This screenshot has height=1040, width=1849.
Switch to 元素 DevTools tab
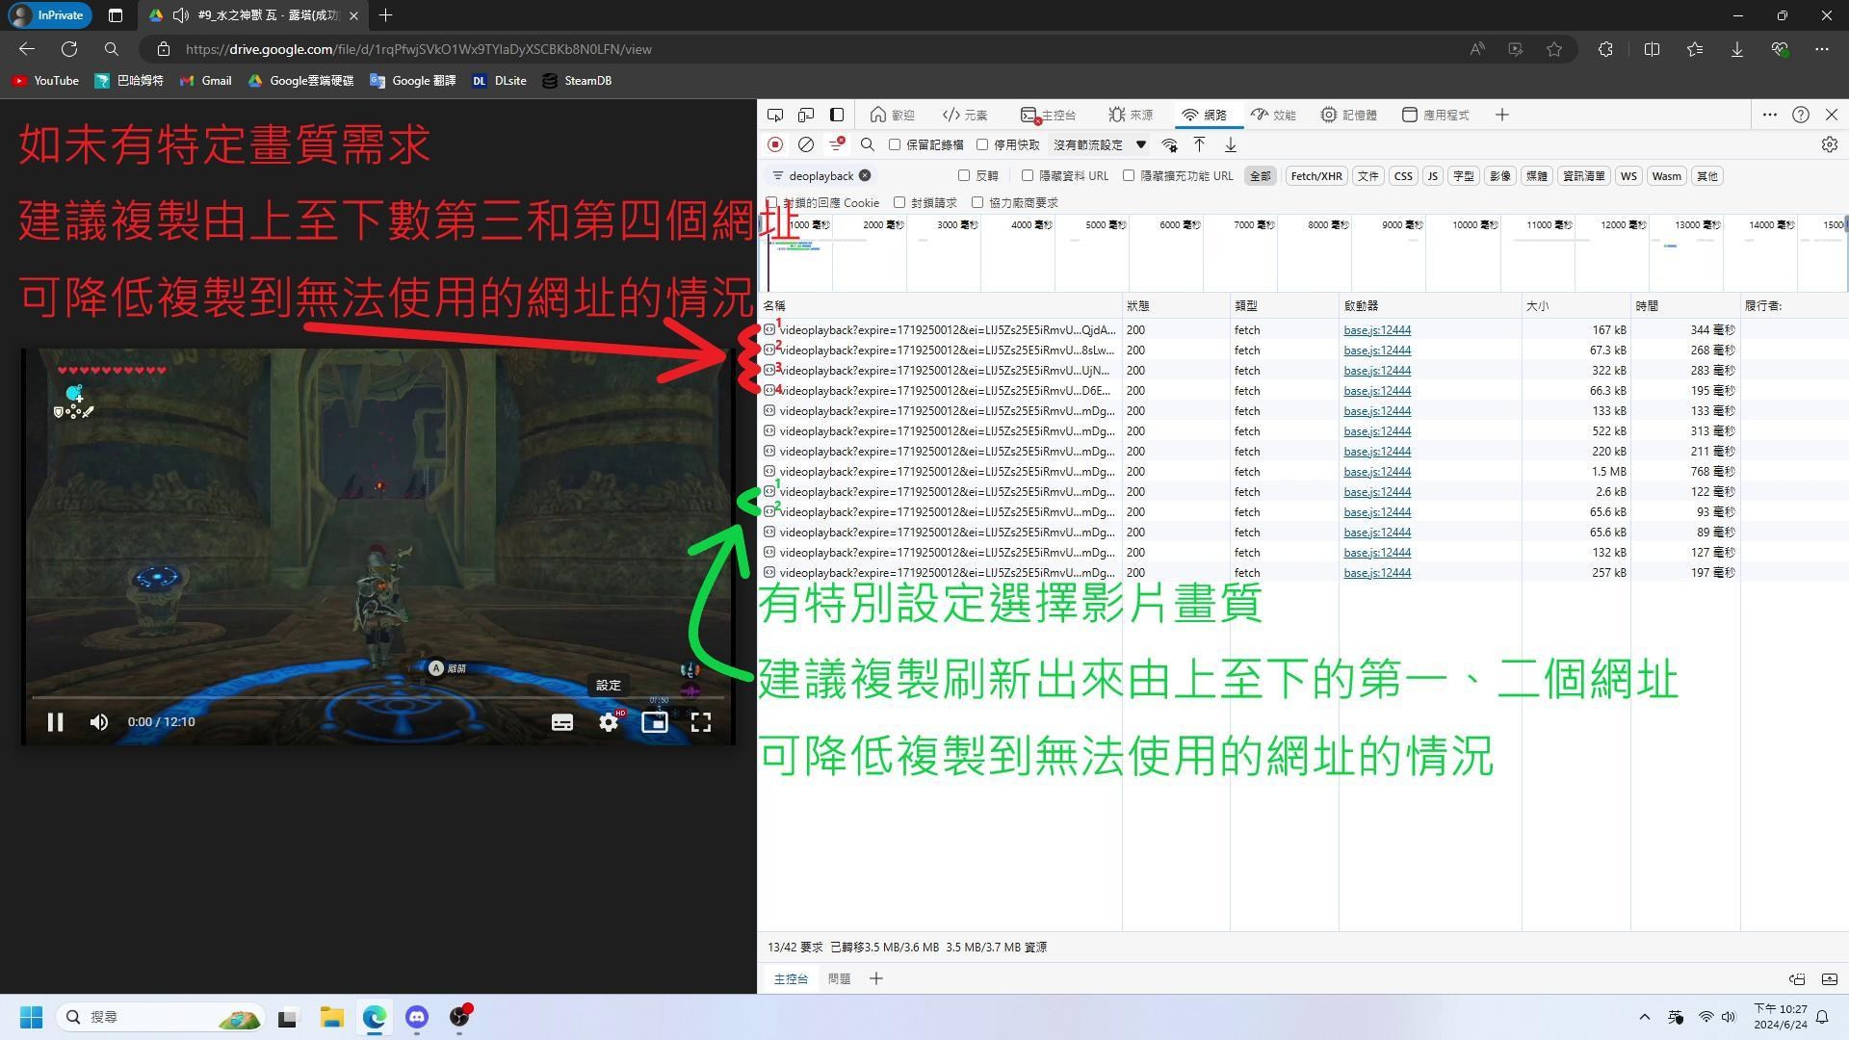click(x=965, y=115)
